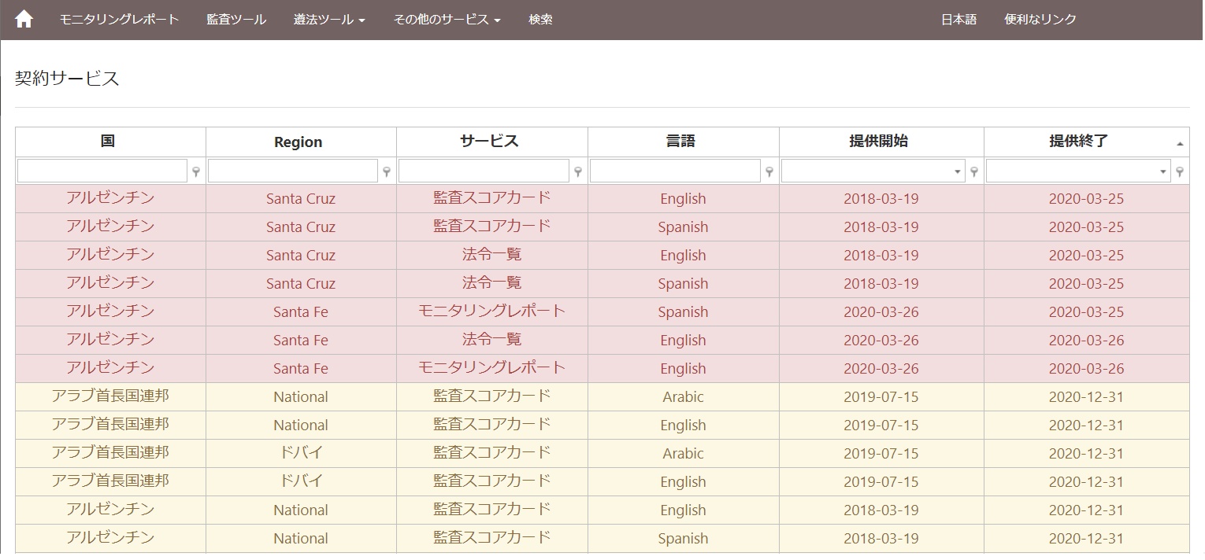Screen dimensions: 1205x560
Task: Toggle the sort arrow in 提供終了 header
Action: (1180, 144)
